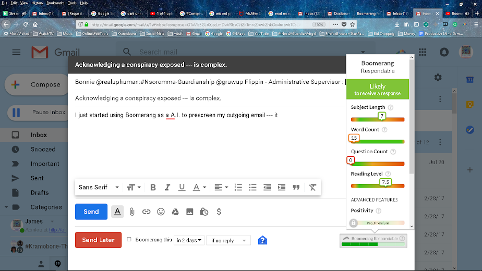Attach files with paperclip icon
The width and height of the screenshot is (482, 271).
coord(132,212)
